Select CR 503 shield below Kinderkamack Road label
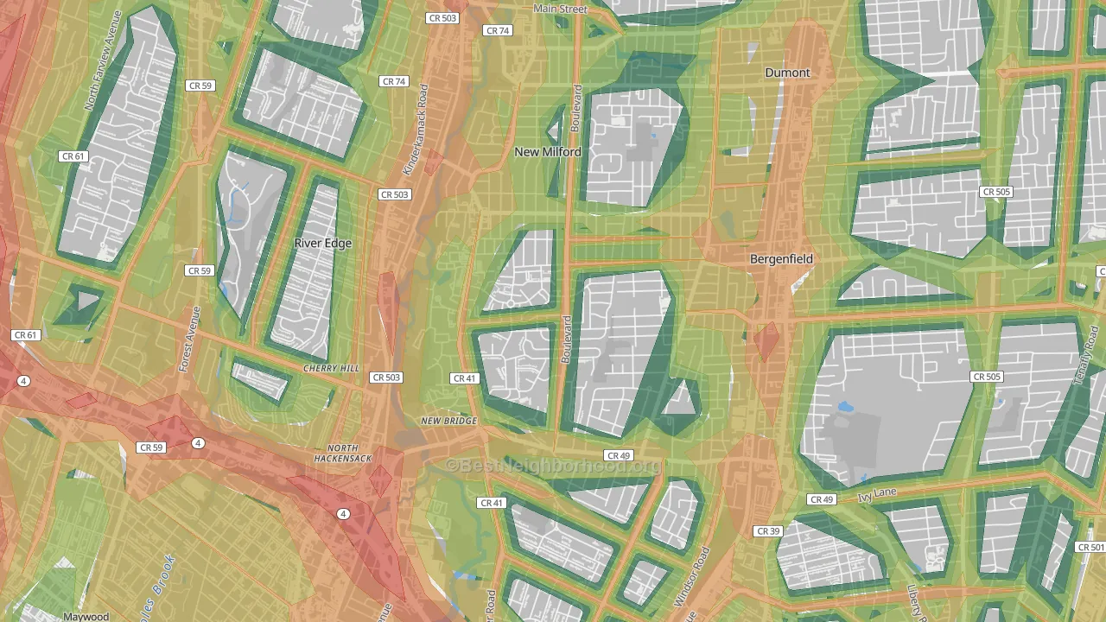1106x622 pixels. tap(395, 195)
